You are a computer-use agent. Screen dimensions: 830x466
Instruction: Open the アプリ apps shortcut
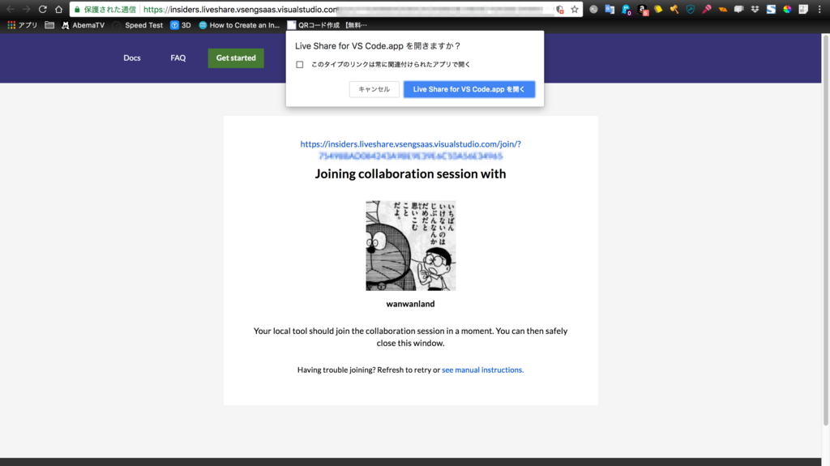coord(22,25)
